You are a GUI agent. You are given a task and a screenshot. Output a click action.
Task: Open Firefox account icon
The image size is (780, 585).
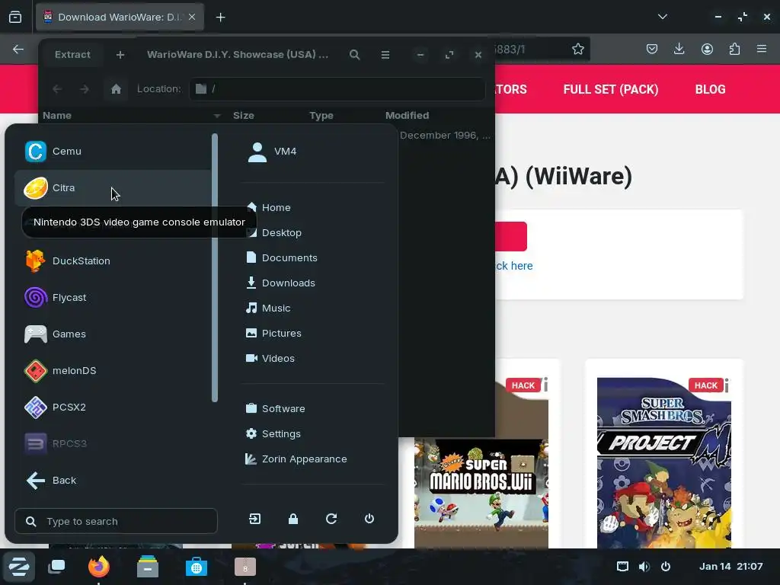click(x=707, y=49)
